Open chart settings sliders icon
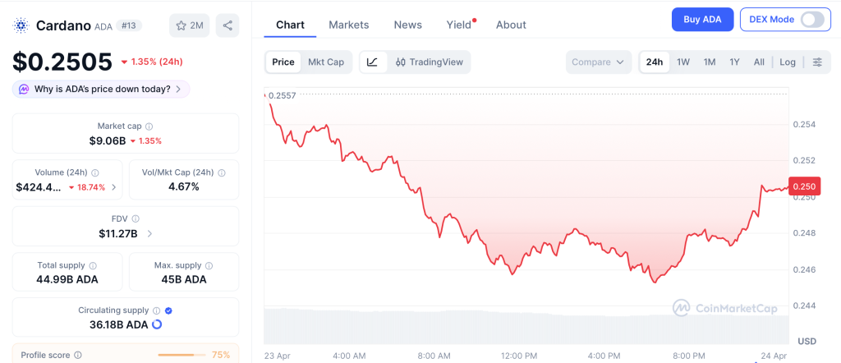841x363 pixels. 817,62
